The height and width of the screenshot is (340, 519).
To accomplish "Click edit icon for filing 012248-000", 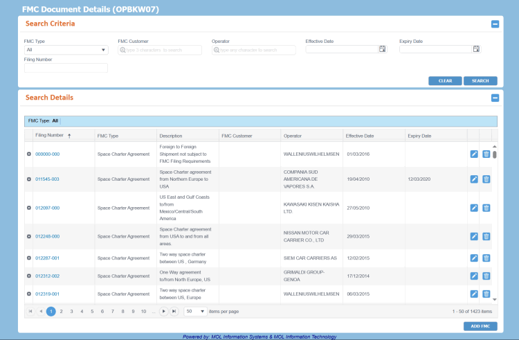I will [474, 236].
